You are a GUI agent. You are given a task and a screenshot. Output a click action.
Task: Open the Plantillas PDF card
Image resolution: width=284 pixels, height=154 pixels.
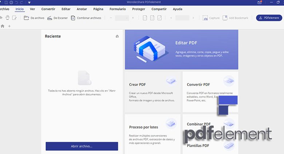pyautogui.click(x=198, y=146)
